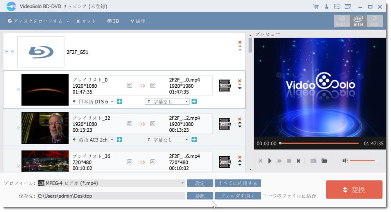Open the title bar menu icon
This screenshot has width=391, height=212.
click(x=348, y=7)
